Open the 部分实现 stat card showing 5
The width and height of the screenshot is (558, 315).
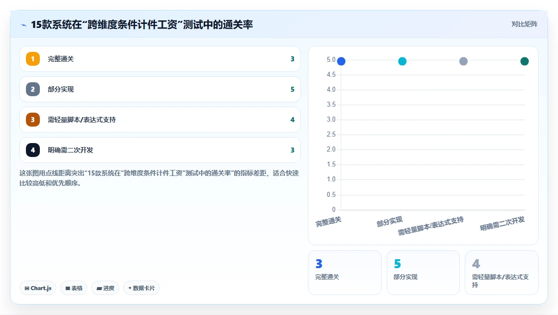coord(423,273)
